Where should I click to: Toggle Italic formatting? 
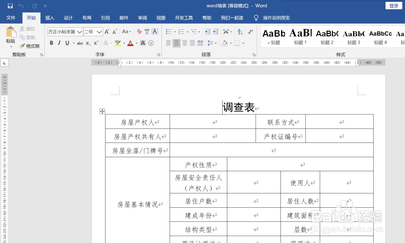tap(59, 43)
